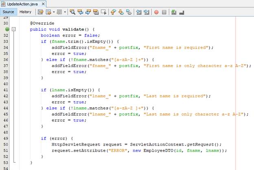The width and height of the screenshot is (254, 170).
Task: Select the UpdateAction.java file tab
Action: (x=22, y=4)
